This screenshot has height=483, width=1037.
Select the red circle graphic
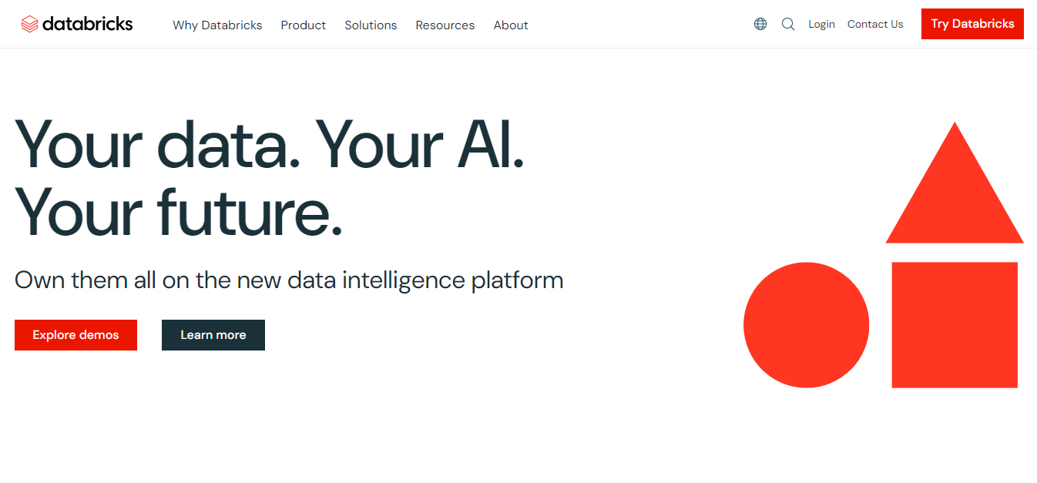coord(806,324)
